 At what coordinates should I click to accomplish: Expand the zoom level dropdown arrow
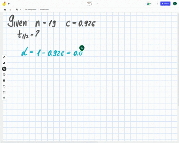(21, 10)
